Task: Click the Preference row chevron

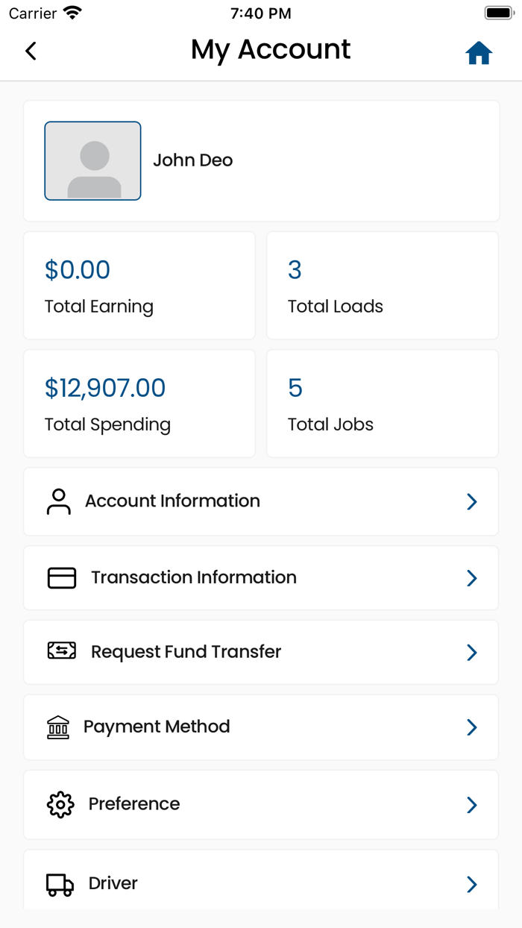Action: pyautogui.click(x=471, y=805)
